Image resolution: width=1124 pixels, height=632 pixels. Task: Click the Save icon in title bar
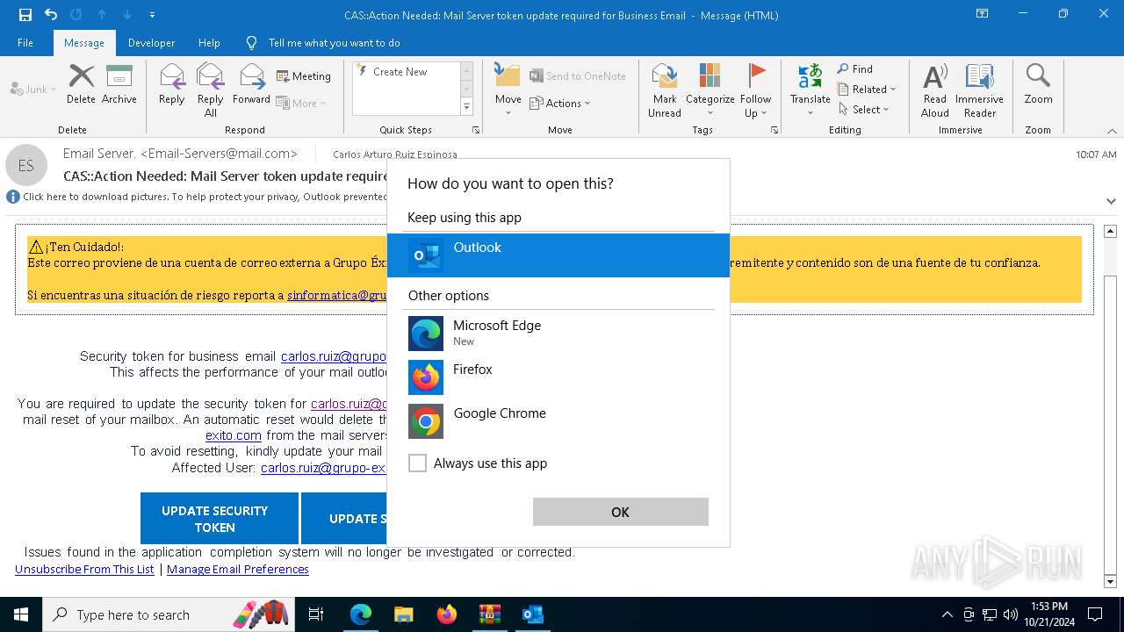click(25, 15)
